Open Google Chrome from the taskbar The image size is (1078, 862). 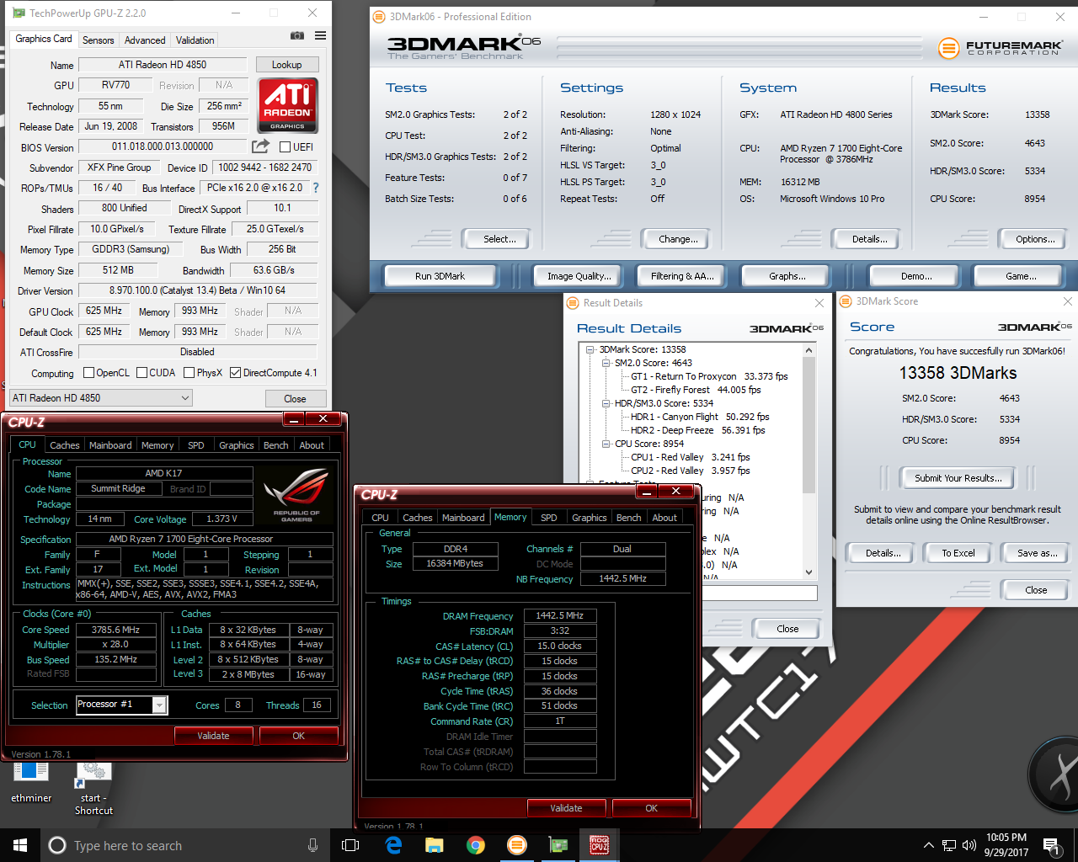click(x=476, y=845)
